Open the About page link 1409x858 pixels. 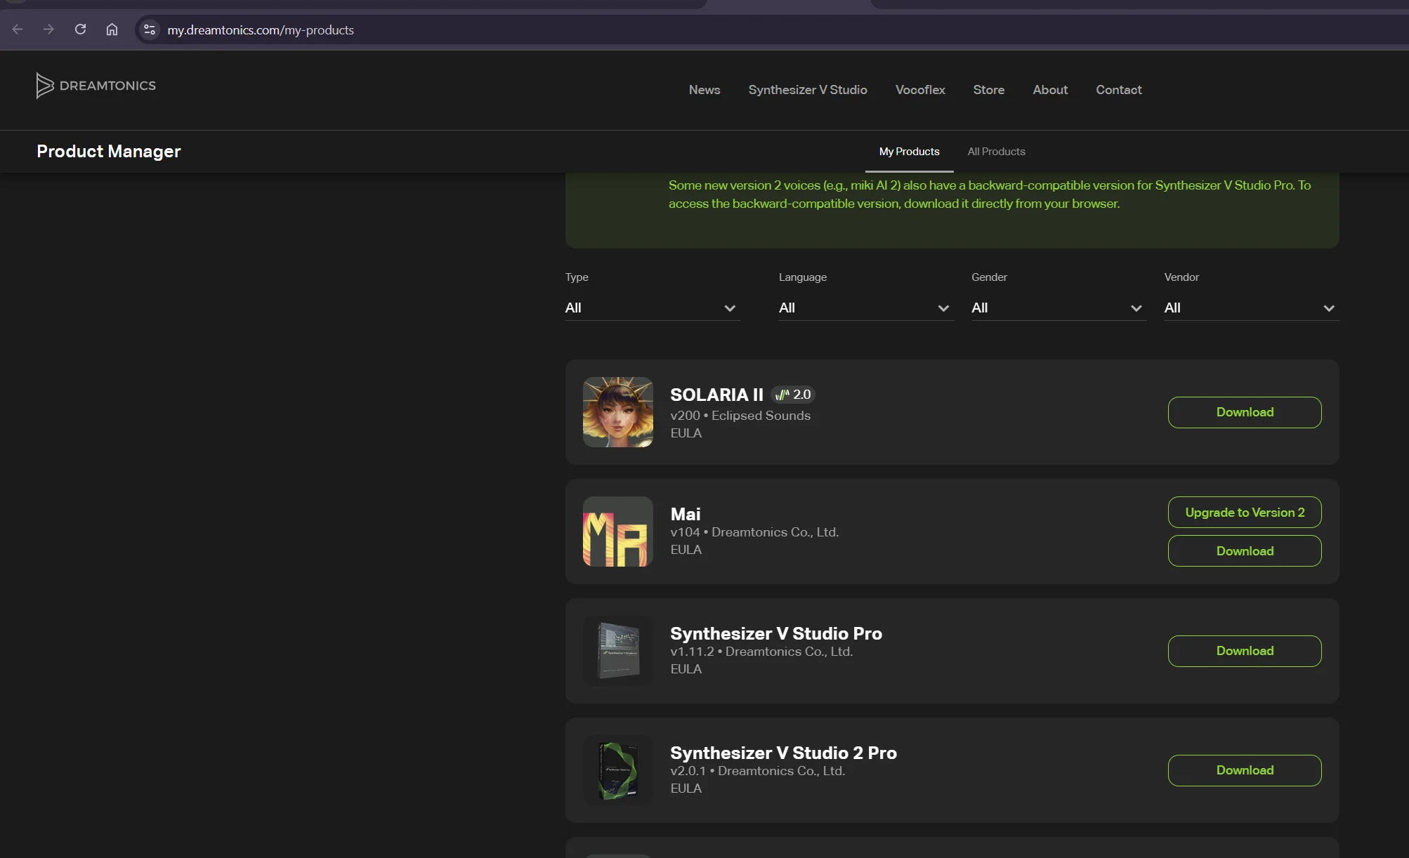coord(1050,90)
